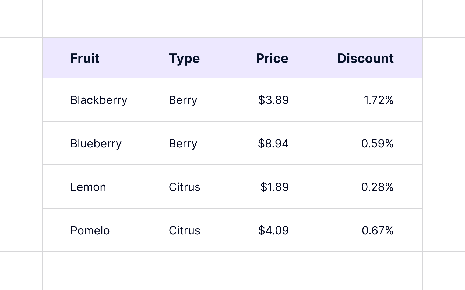Image resolution: width=465 pixels, height=290 pixels.
Task: Select Berry type in Blueberry row
Action: [183, 144]
